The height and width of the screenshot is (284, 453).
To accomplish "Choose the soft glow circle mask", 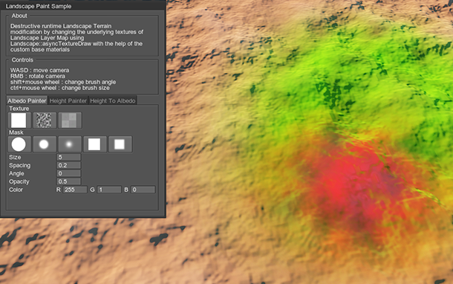I will [x=70, y=144].
